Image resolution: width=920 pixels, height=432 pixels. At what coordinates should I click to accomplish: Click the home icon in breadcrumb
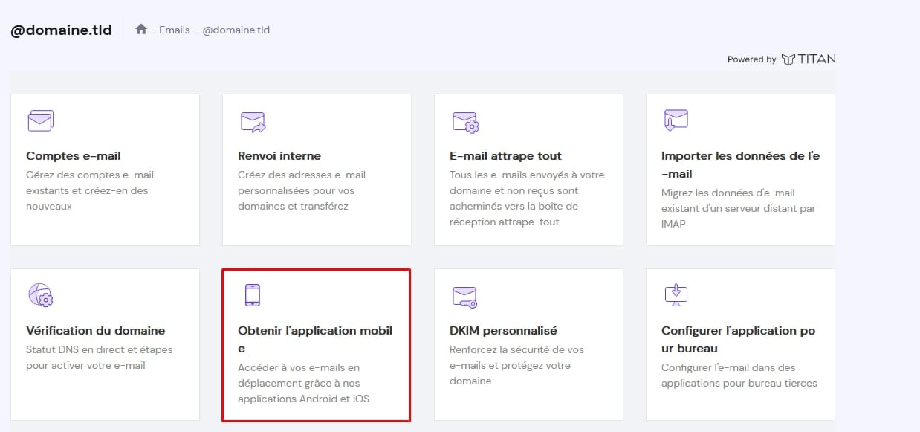coord(141,30)
